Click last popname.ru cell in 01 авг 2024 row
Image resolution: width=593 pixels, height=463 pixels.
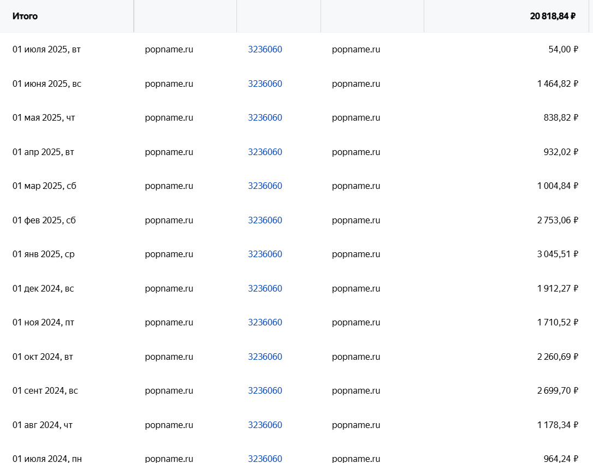tap(356, 425)
